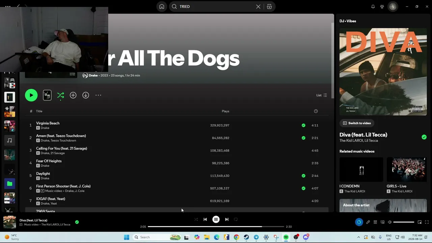Select the track Fear Of Heights
The image size is (432, 243).
coord(49,161)
